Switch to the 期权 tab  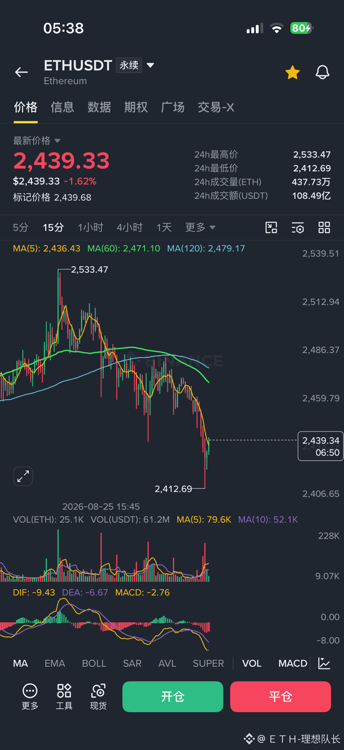tap(136, 107)
